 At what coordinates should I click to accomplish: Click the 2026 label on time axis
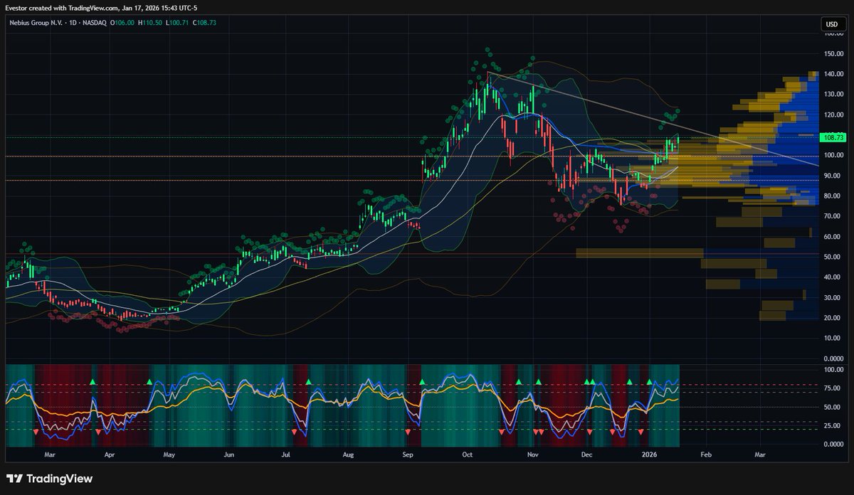pyautogui.click(x=648, y=454)
